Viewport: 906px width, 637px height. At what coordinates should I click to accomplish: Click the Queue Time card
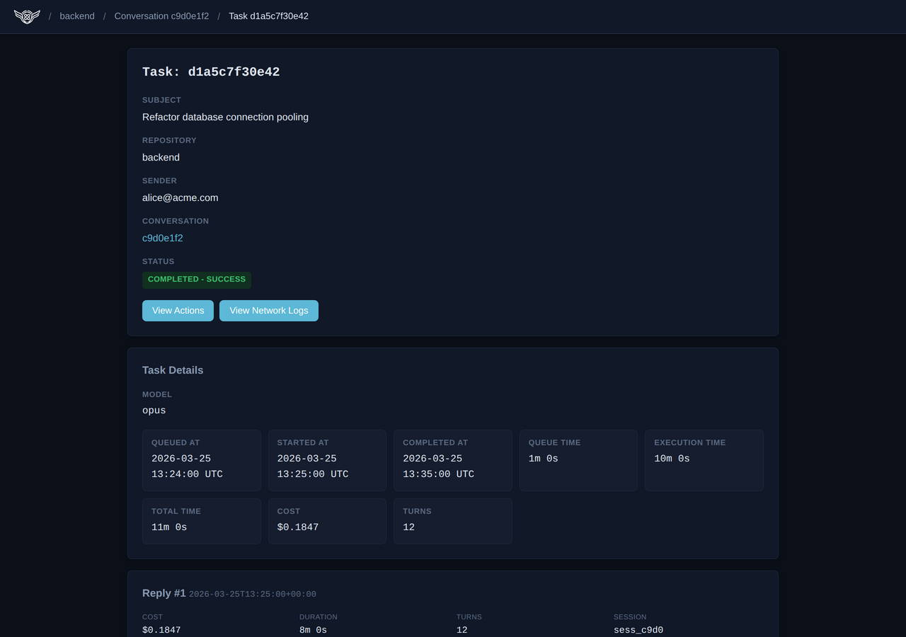[x=578, y=460]
